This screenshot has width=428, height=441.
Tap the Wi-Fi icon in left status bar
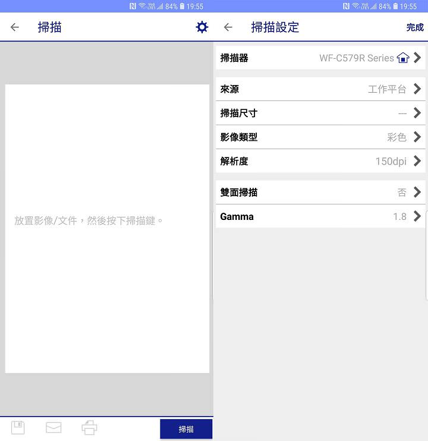coord(142,5)
